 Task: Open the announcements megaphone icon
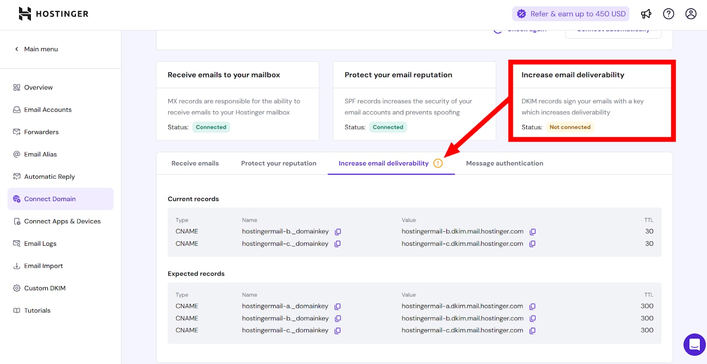pos(646,14)
